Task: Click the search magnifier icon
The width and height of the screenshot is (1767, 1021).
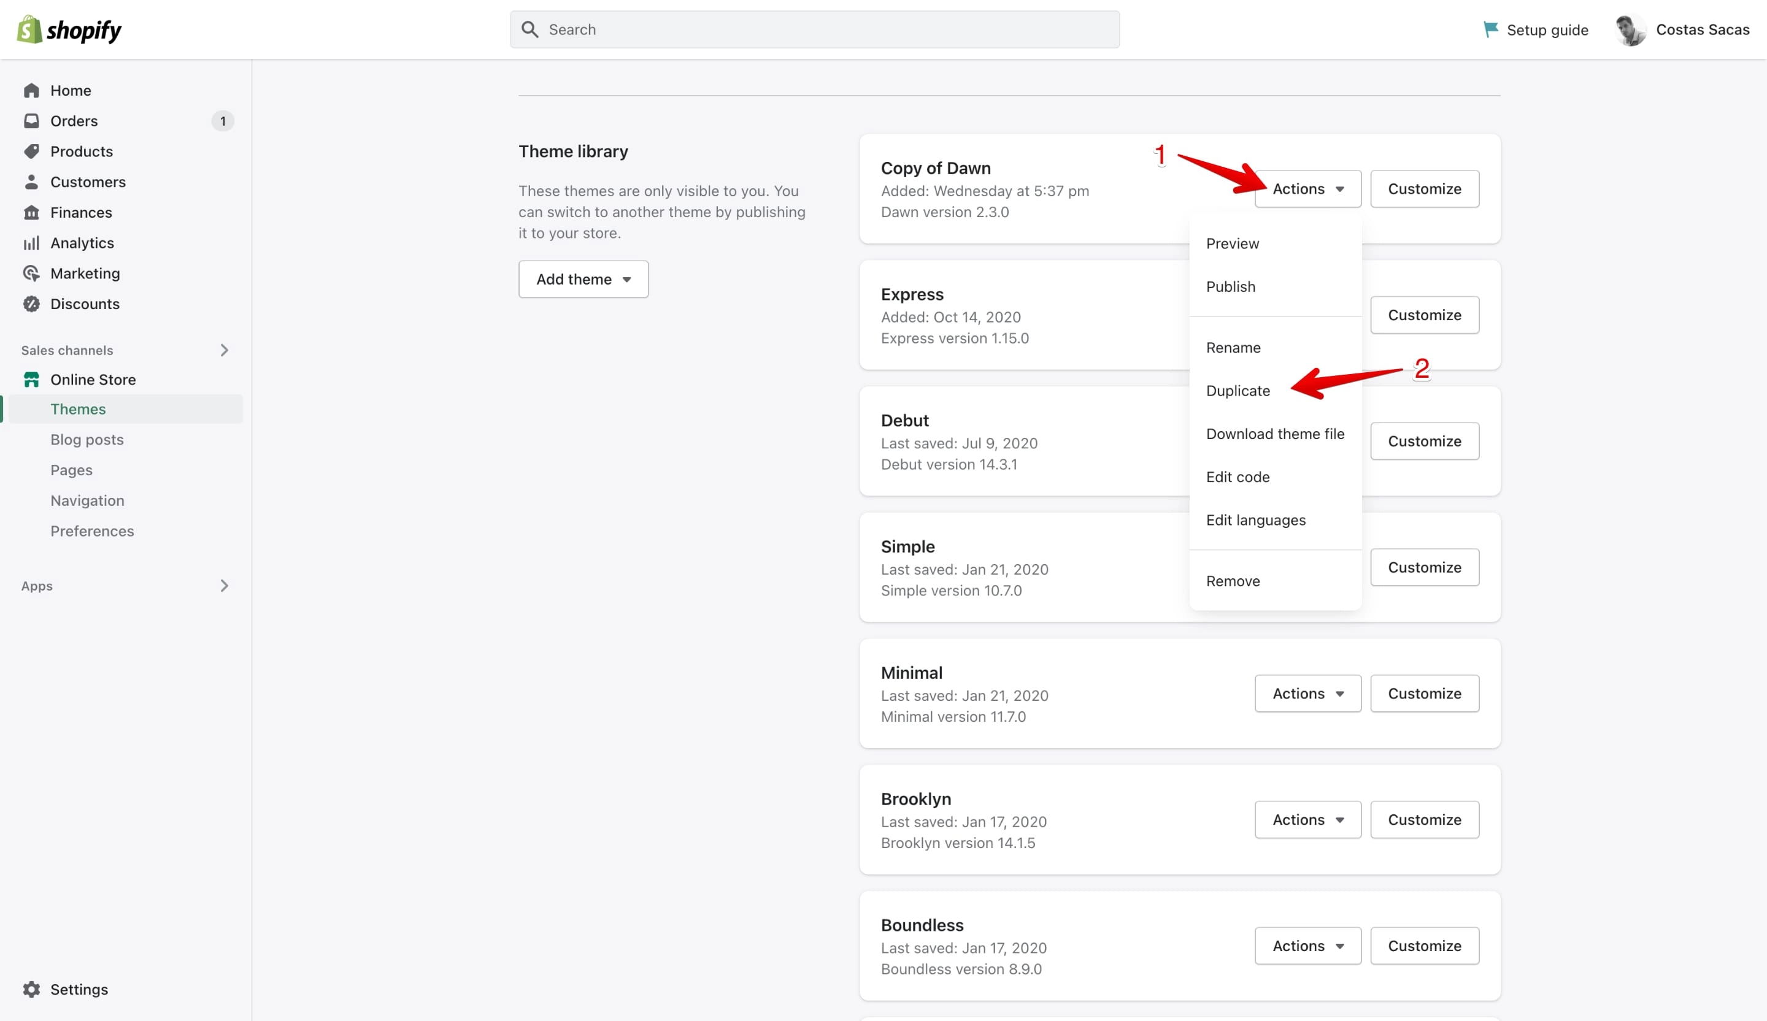Action: coord(530,29)
